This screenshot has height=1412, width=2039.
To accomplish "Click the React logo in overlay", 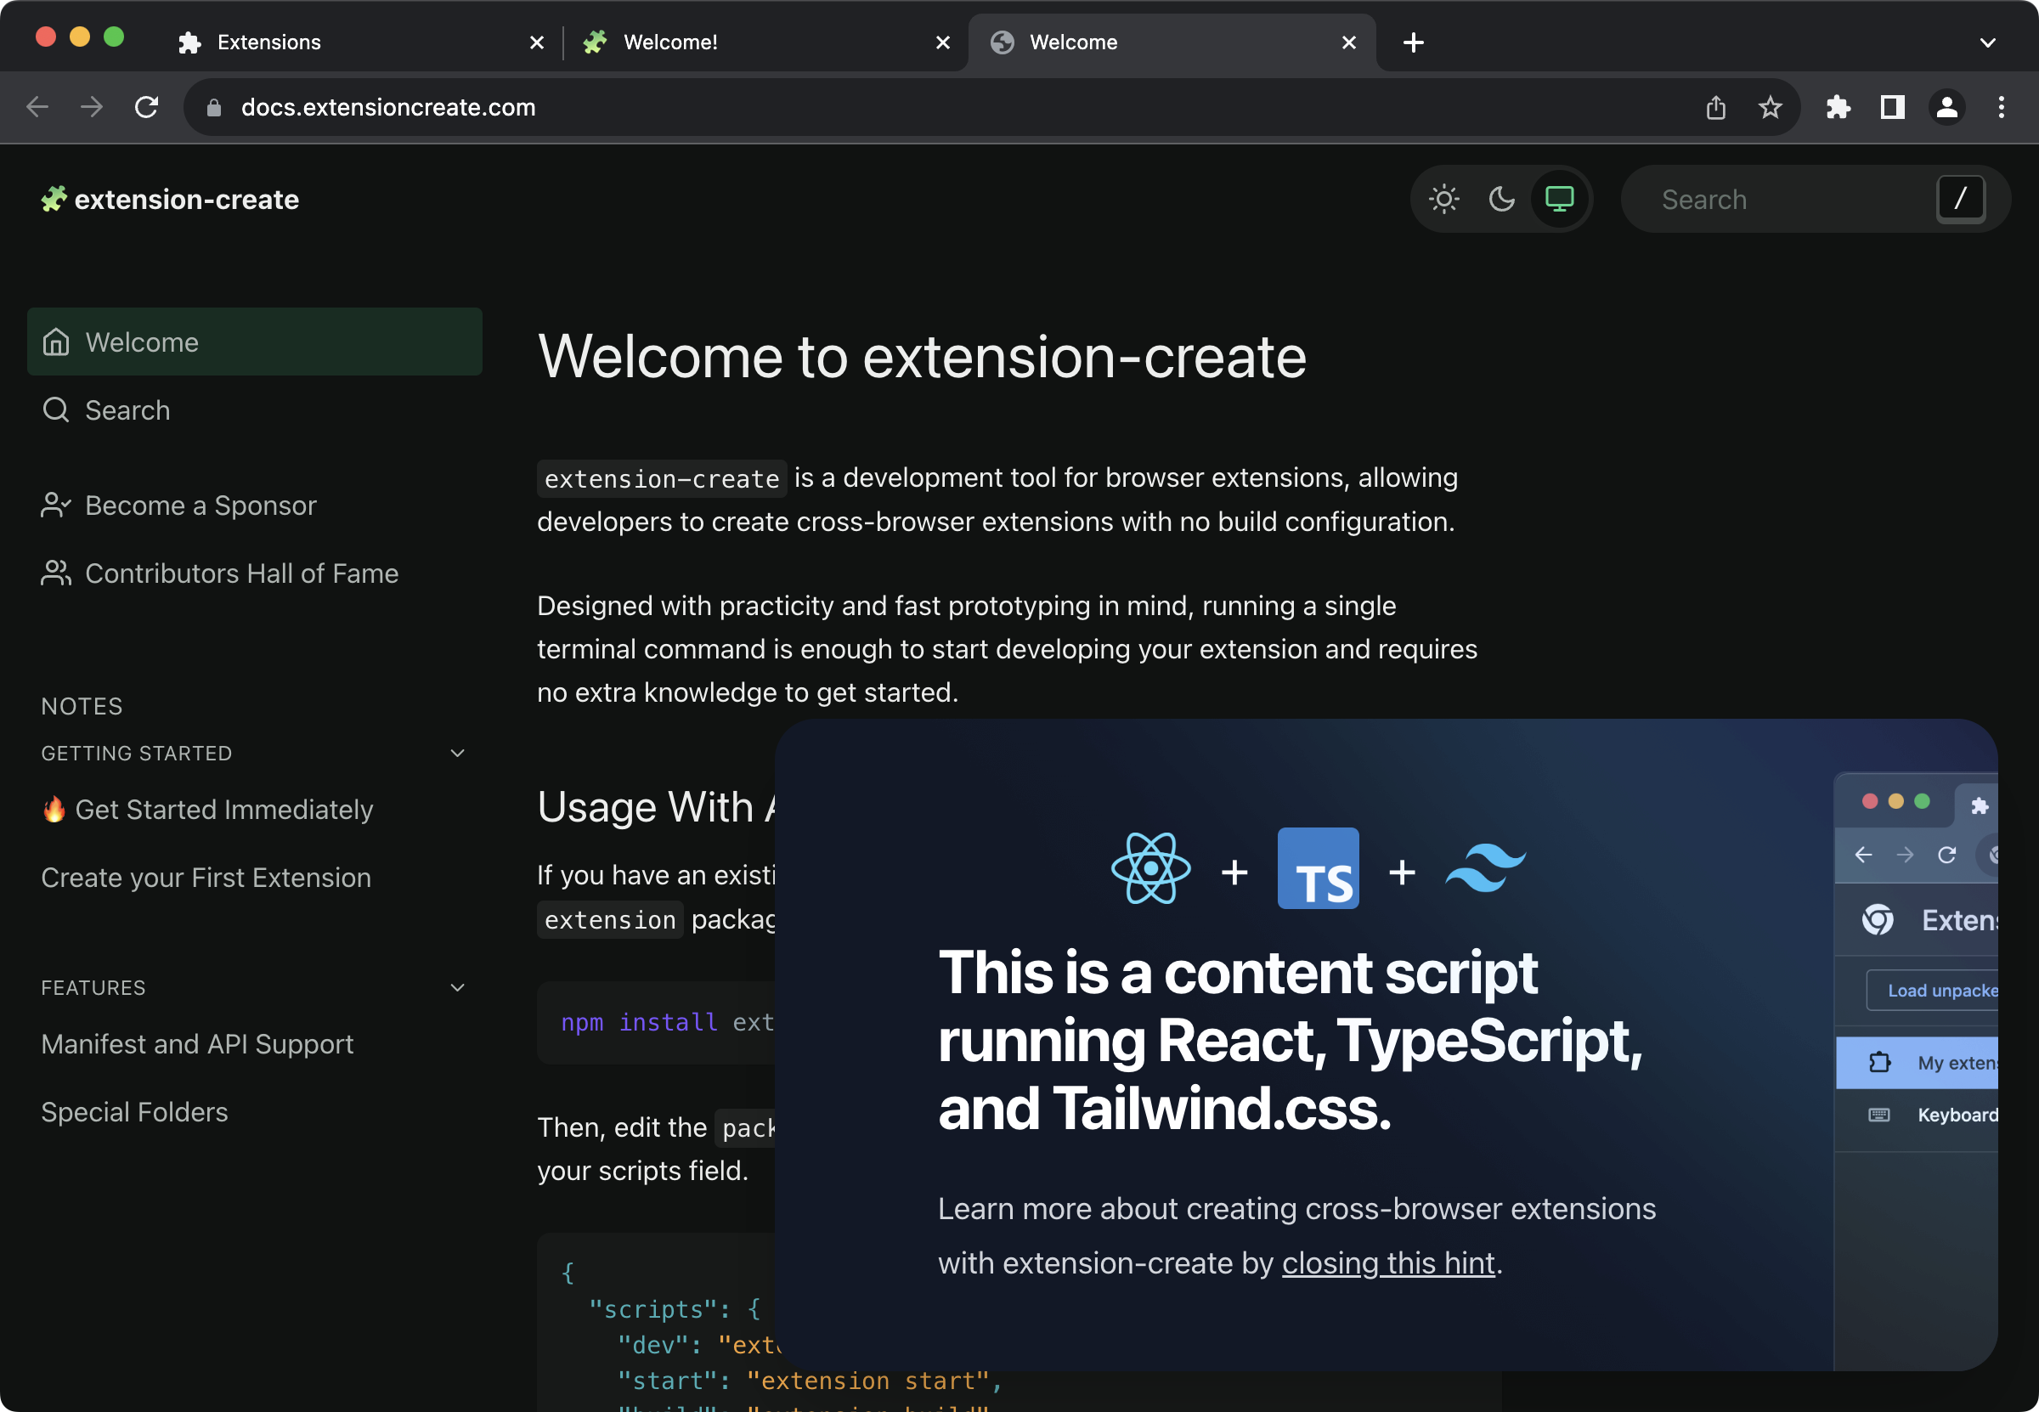I will (1150, 869).
